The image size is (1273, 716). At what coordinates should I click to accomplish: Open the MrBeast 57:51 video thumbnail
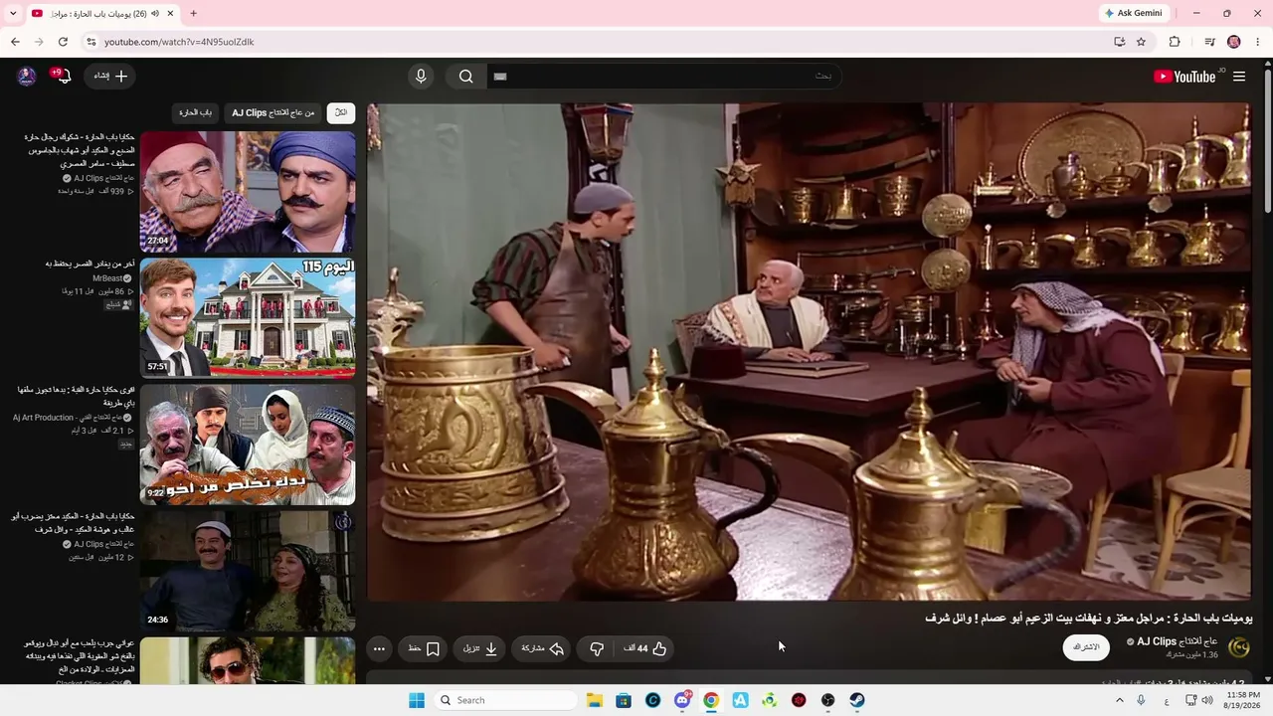[248, 318]
